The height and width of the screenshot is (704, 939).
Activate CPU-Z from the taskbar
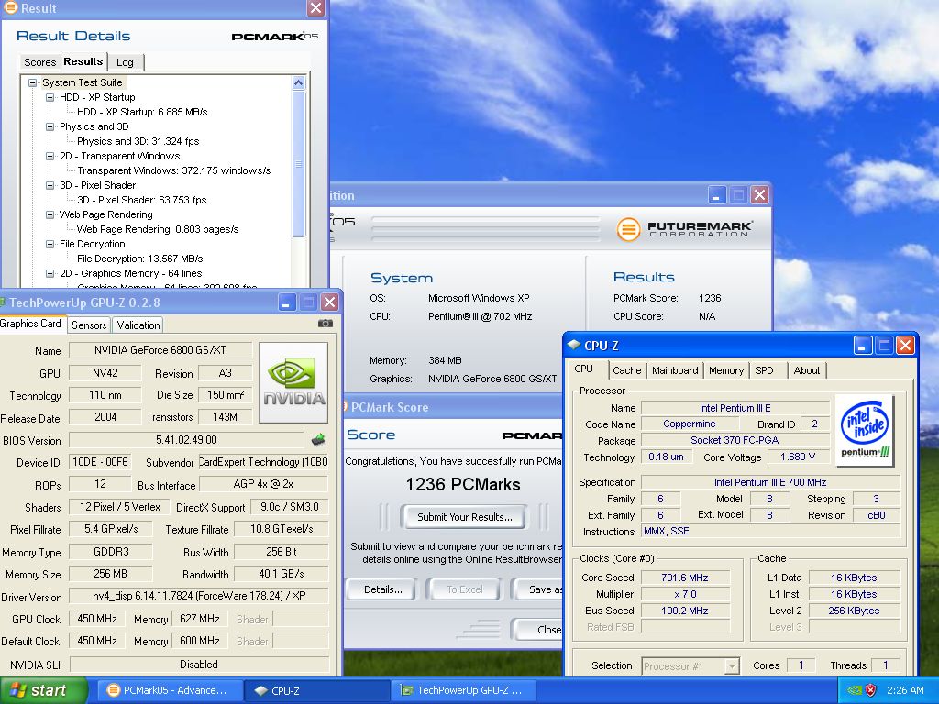317,690
